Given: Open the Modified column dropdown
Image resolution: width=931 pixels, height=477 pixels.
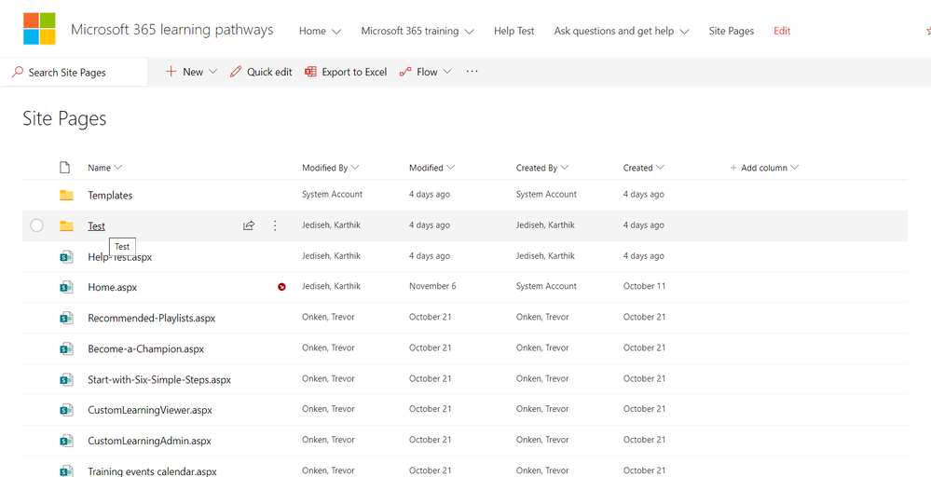Looking at the screenshot, I should [451, 168].
